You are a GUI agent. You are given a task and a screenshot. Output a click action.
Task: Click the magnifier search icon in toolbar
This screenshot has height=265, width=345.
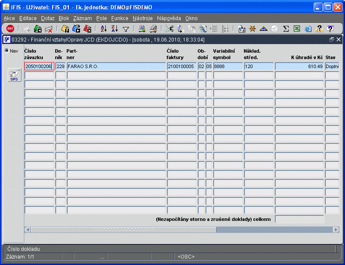202,29
